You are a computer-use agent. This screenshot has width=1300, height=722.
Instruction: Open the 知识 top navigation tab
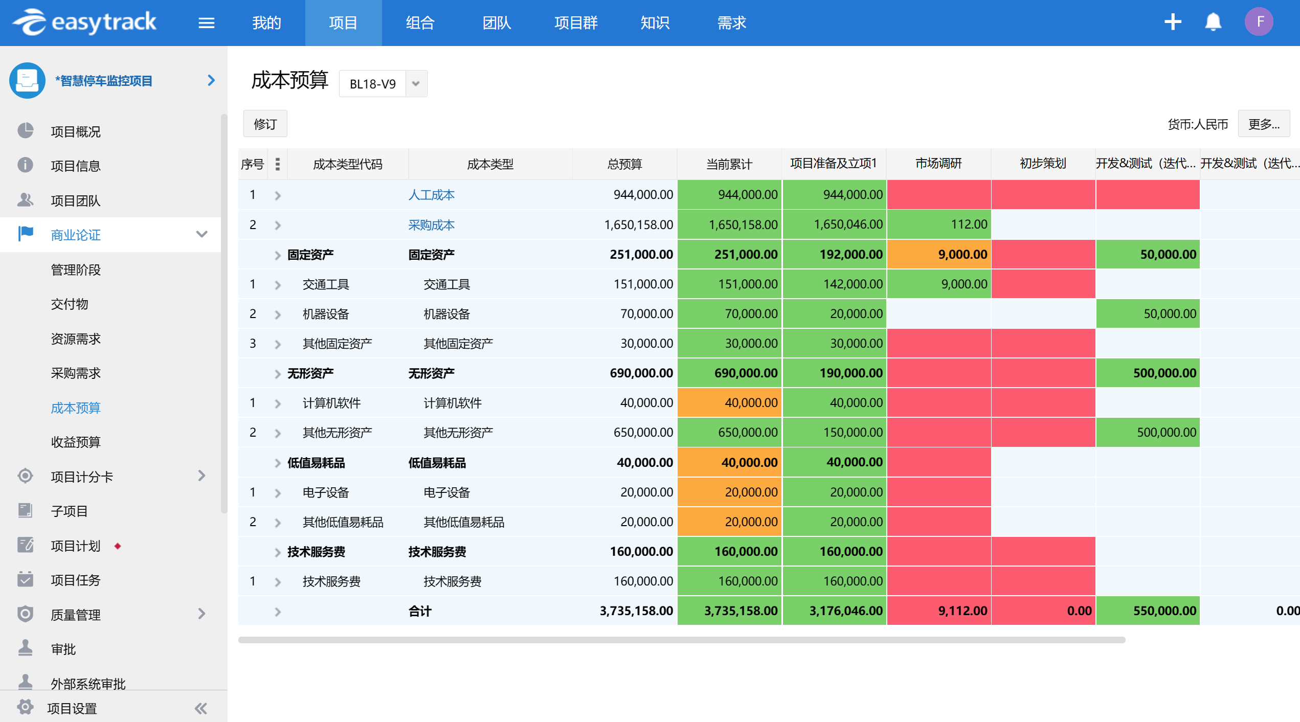(654, 23)
